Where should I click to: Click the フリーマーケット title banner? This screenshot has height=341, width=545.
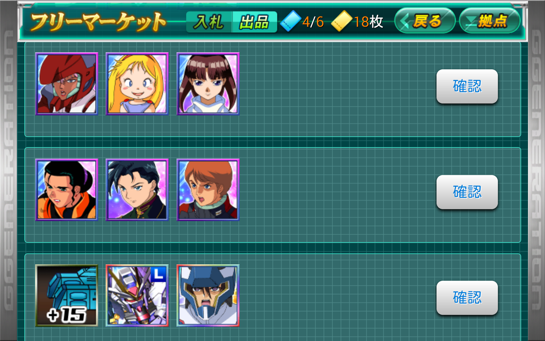(x=98, y=22)
